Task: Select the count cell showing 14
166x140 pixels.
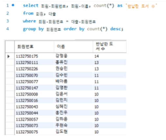Action: click(110, 56)
